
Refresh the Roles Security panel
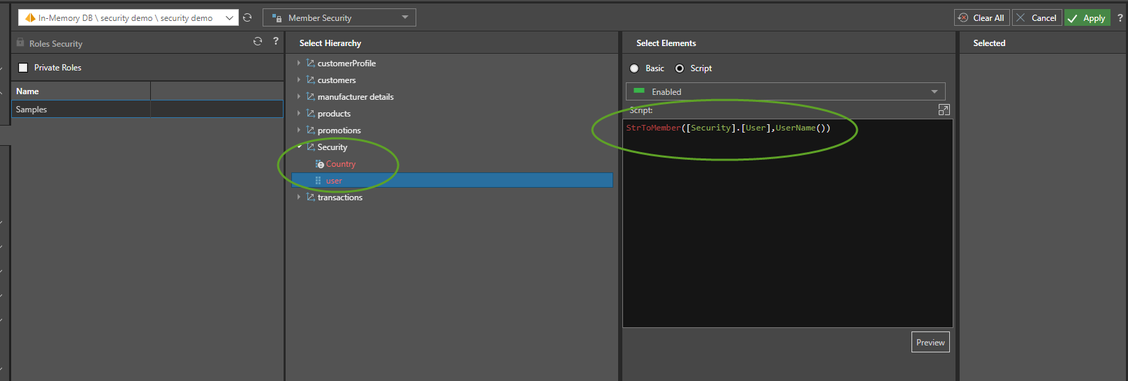click(258, 42)
